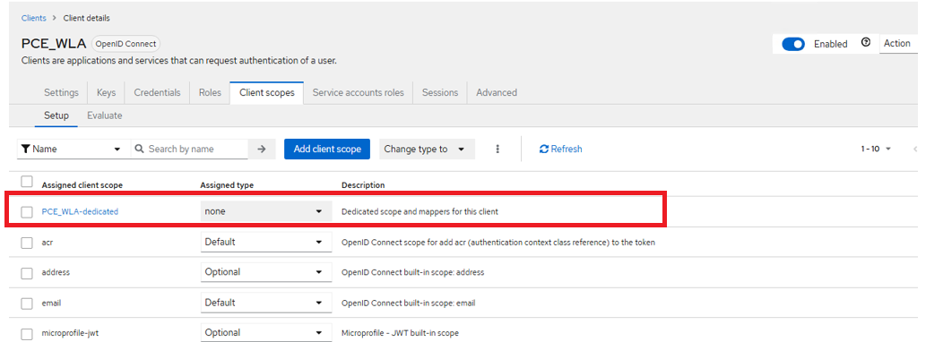Click the email scope name
The image size is (943, 342).
coord(51,303)
